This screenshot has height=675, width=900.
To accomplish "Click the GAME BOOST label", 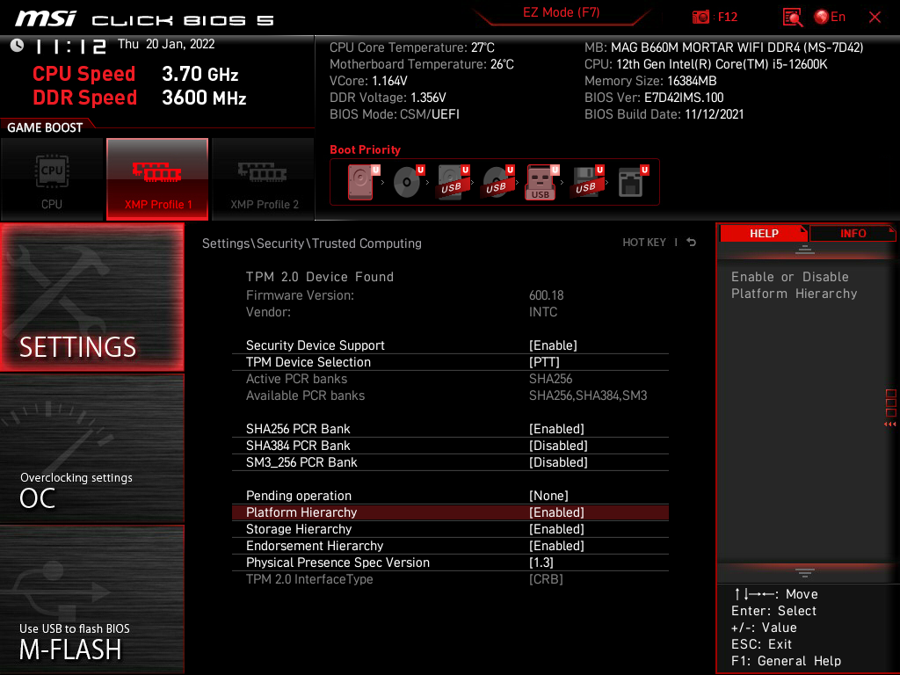I will [x=45, y=127].
